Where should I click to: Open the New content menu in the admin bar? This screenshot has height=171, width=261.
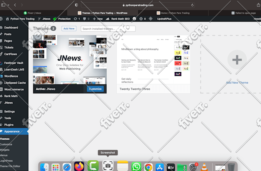tap(98, 19)
